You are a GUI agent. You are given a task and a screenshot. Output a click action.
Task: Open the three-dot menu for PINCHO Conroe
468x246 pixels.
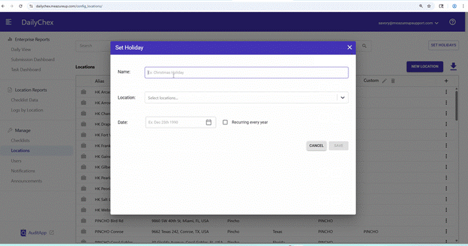point(446,232)
